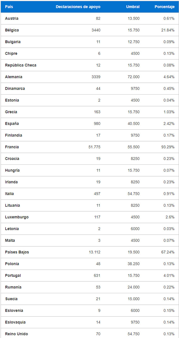Click the País column header
This screenshot has height=338, width=179.
tap(9, 7)
